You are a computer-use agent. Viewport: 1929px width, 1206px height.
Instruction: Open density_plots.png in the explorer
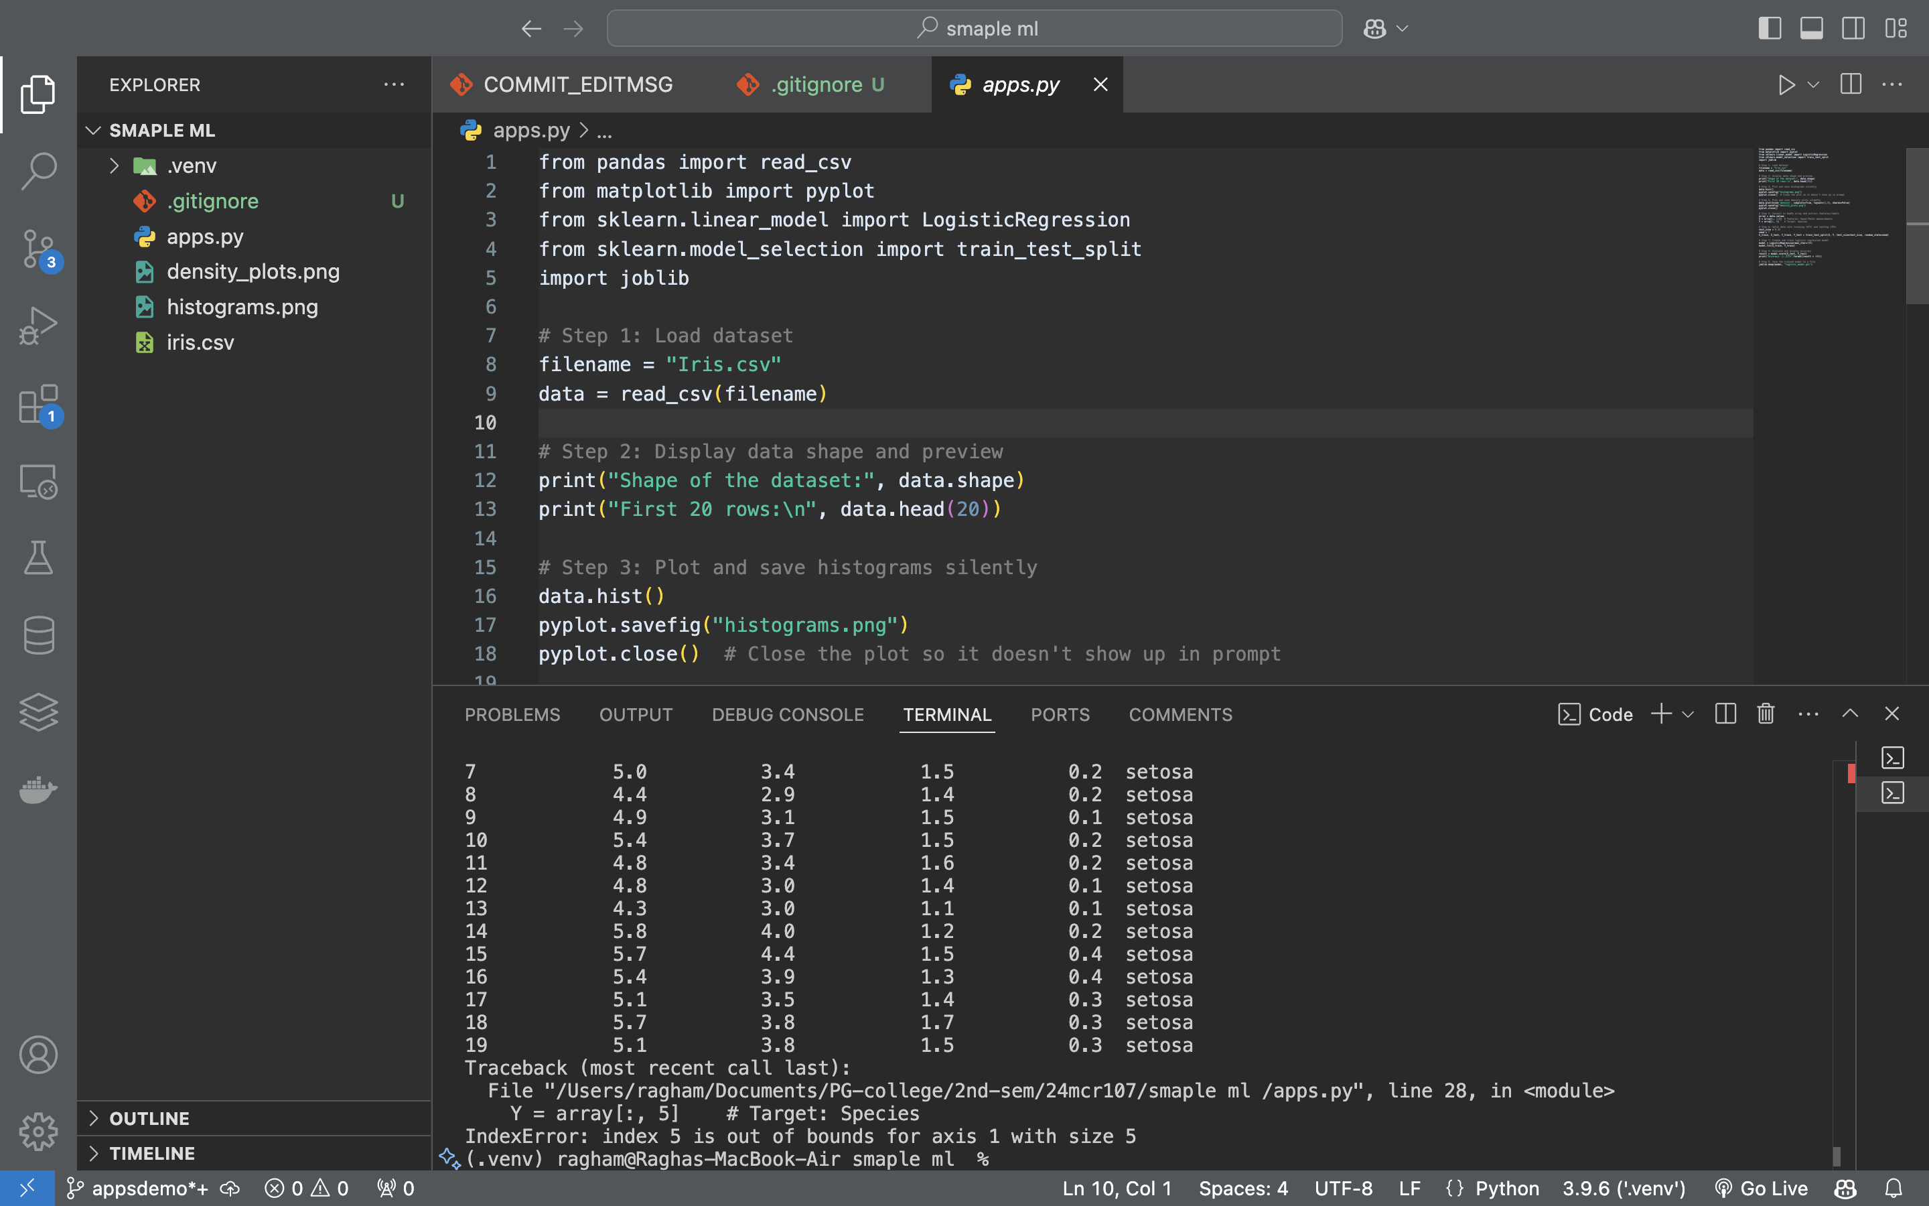click(255, 272)
